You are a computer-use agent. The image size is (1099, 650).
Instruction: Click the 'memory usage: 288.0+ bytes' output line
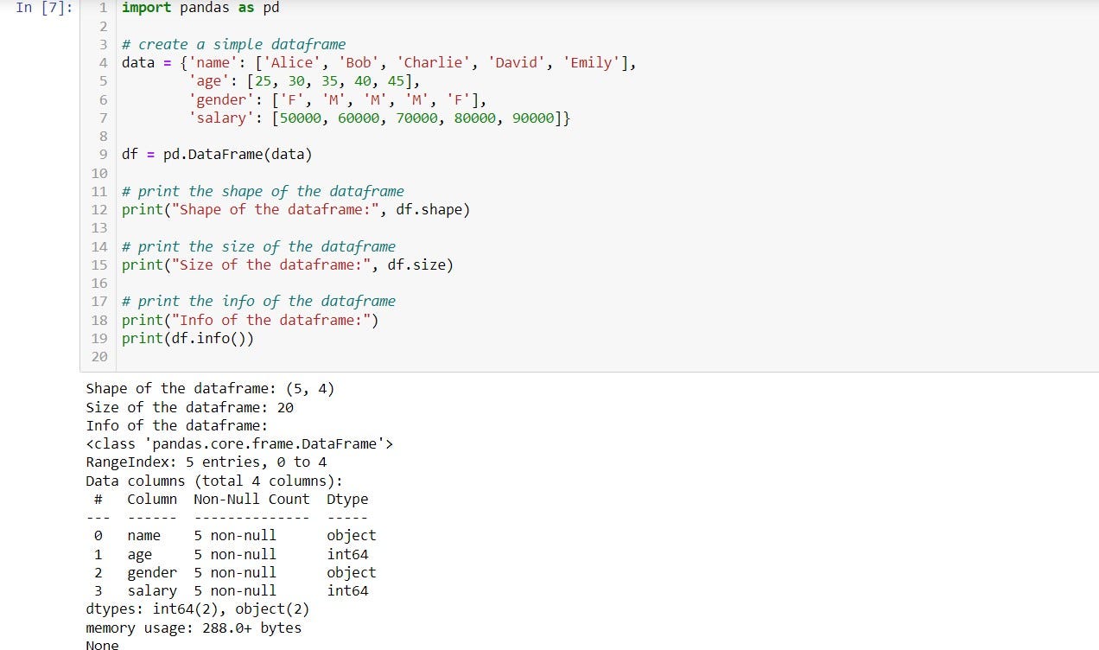tap(194, 628)
